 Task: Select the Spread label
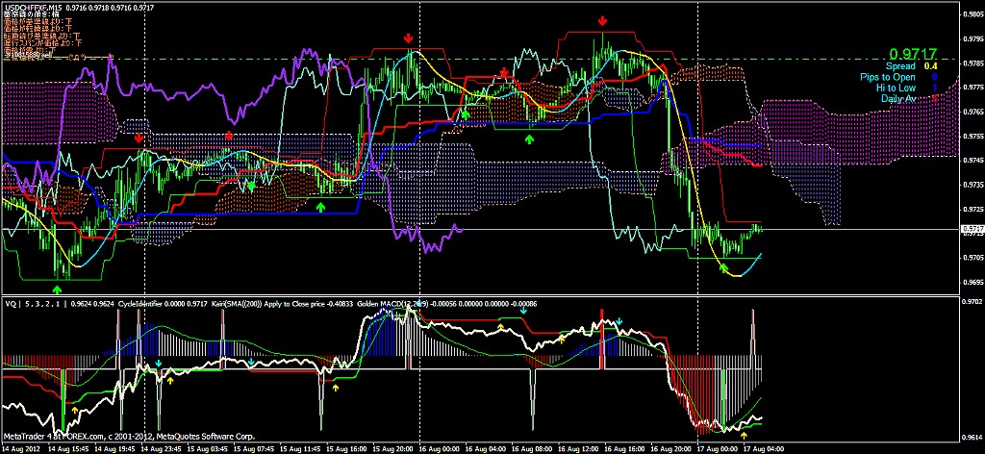pos(901,66)
